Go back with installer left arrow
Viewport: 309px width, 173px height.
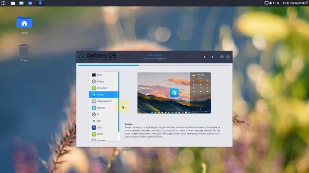tap(205, 57)
